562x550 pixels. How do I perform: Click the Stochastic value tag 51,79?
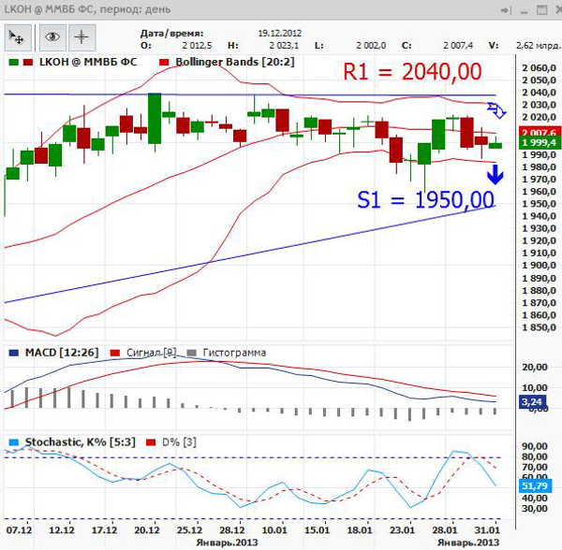tap(535, 486)
